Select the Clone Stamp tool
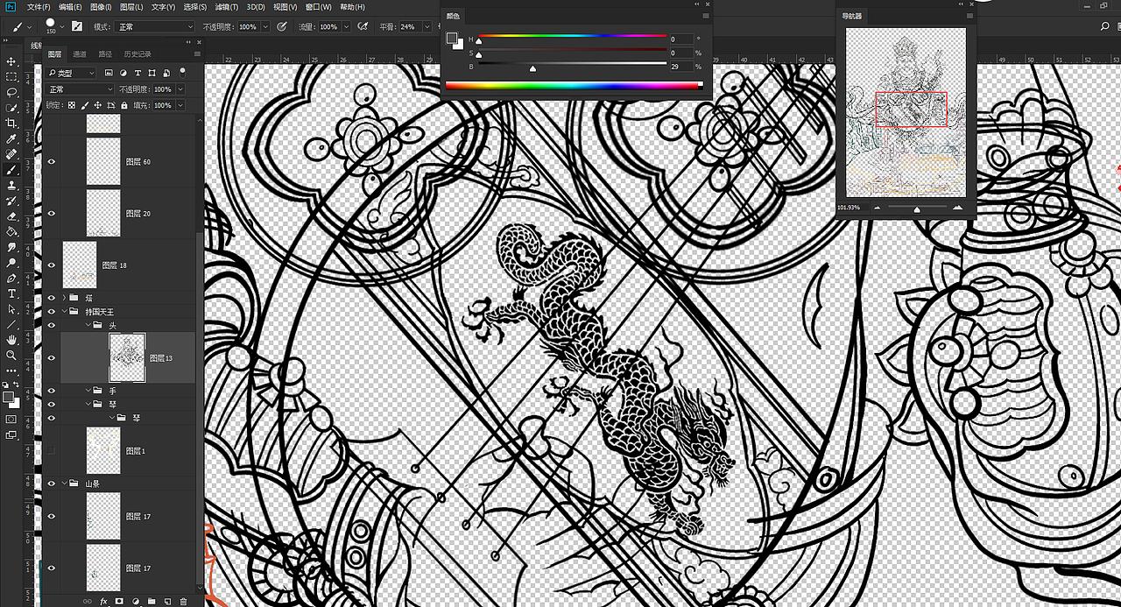Viewport: 1121px width, 607px height. coord(11,185)
